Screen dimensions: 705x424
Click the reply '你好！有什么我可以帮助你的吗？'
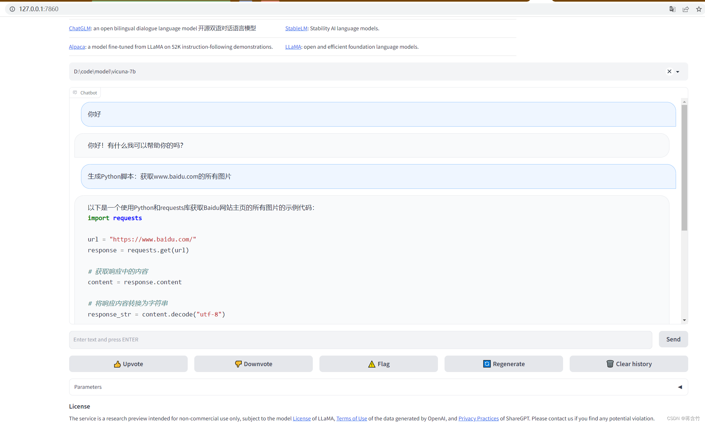coord(372,145)
